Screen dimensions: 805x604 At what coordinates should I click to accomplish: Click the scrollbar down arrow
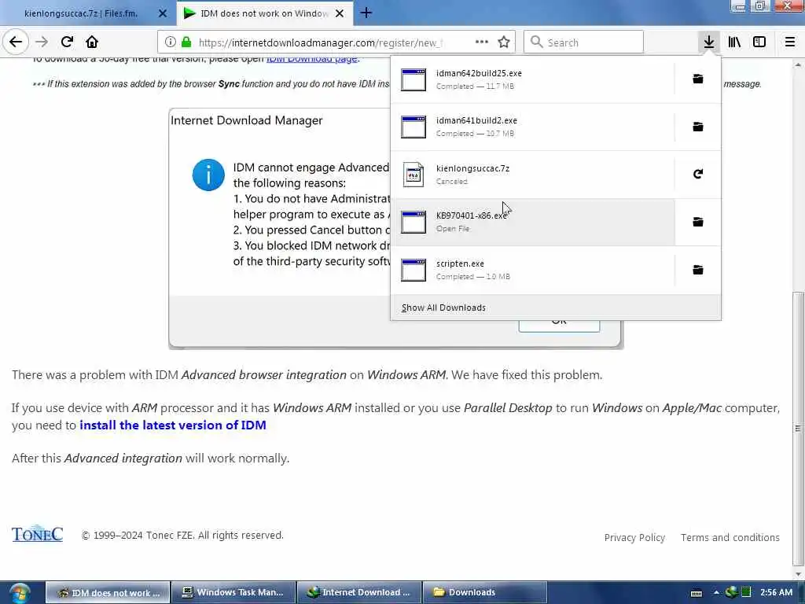pos(798,574)
